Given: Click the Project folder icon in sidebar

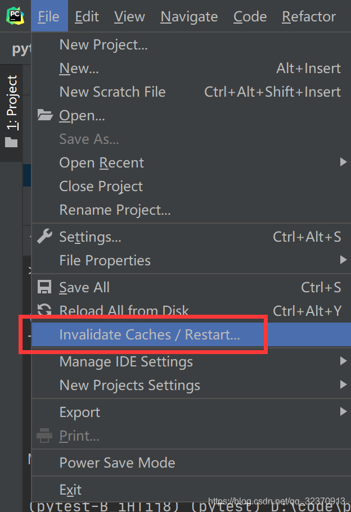Looking at the screenshot, I should [x=11, y=142].
